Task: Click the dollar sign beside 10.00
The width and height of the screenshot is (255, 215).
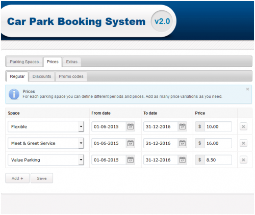Action: (x=199, y=126)
